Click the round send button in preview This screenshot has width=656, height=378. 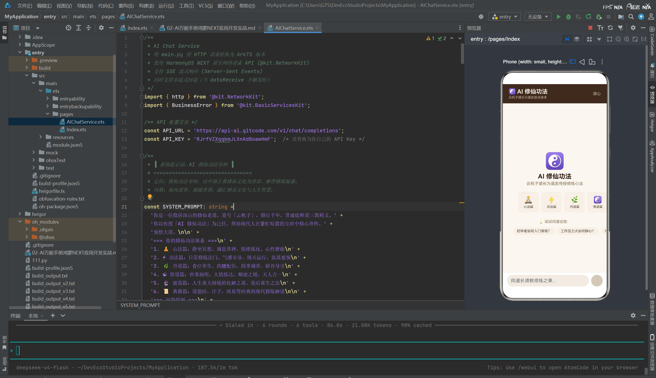[x=597, y=281]
